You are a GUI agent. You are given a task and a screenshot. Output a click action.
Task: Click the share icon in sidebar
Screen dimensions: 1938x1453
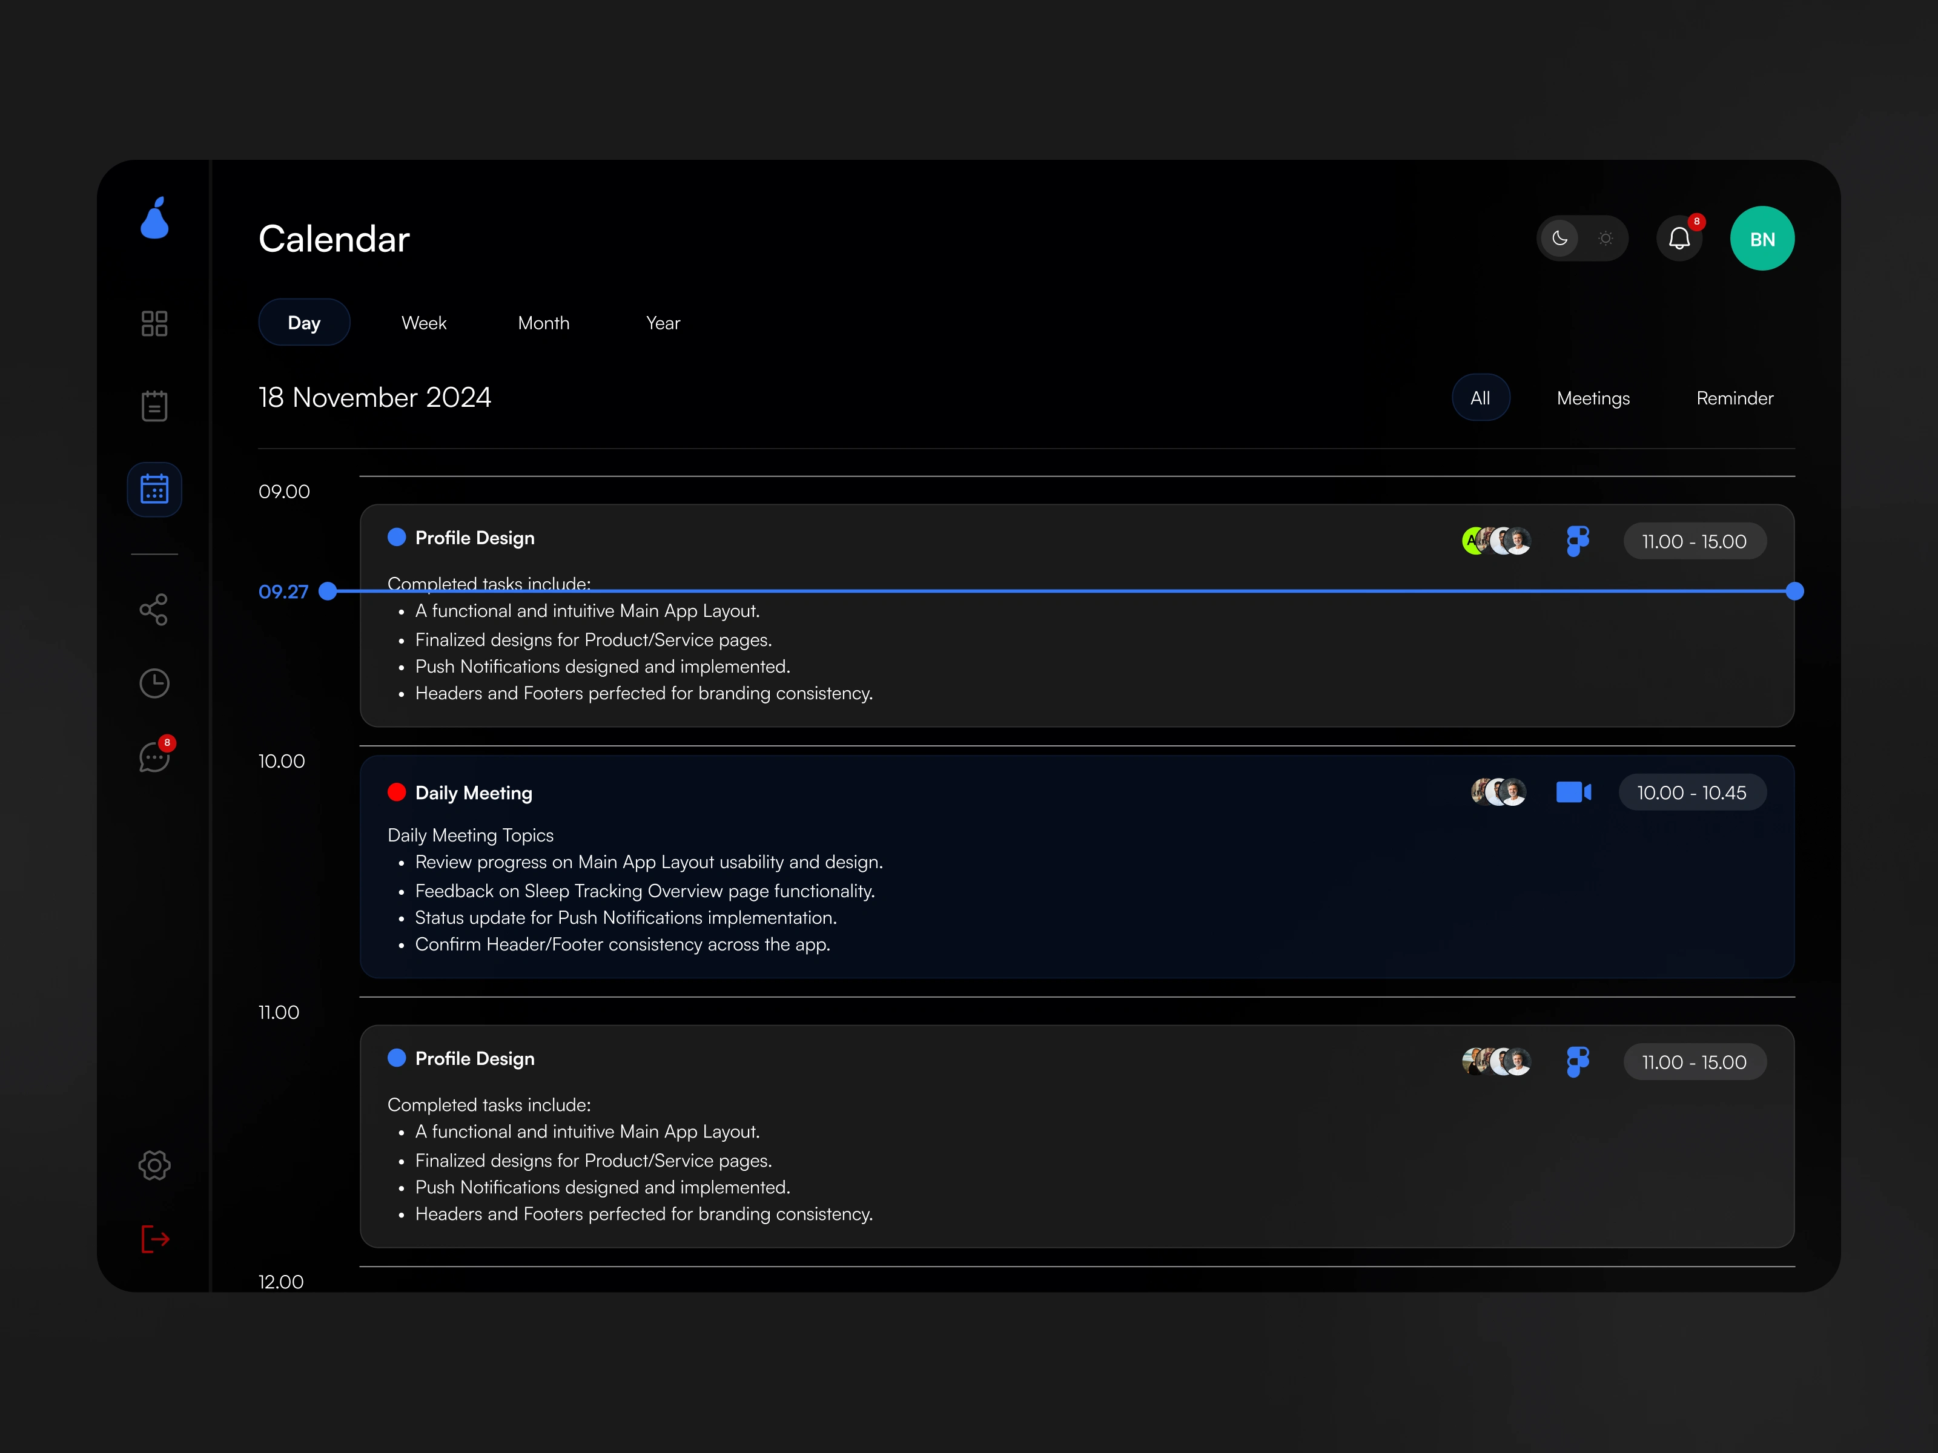point(154,610)
